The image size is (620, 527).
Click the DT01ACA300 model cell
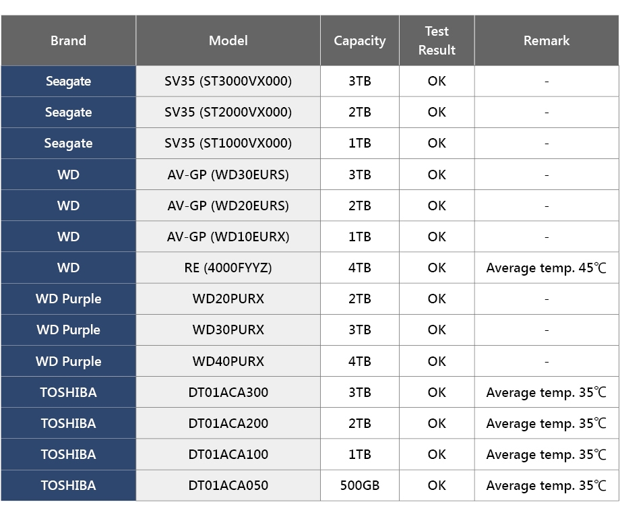point(228,392)
